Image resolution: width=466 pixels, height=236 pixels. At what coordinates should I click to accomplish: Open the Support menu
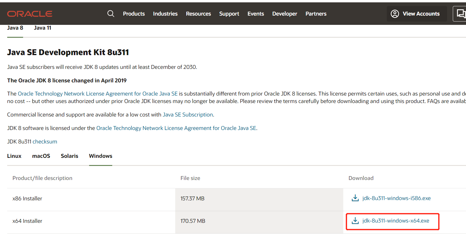pyautogui.click(x=229, y=14)
